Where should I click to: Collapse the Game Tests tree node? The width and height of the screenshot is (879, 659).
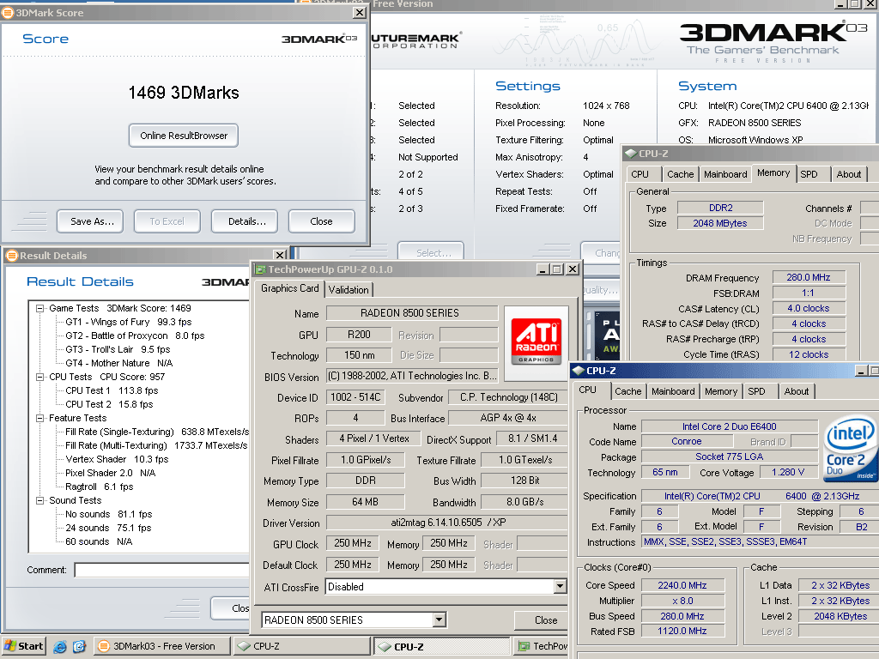[39, 308]
